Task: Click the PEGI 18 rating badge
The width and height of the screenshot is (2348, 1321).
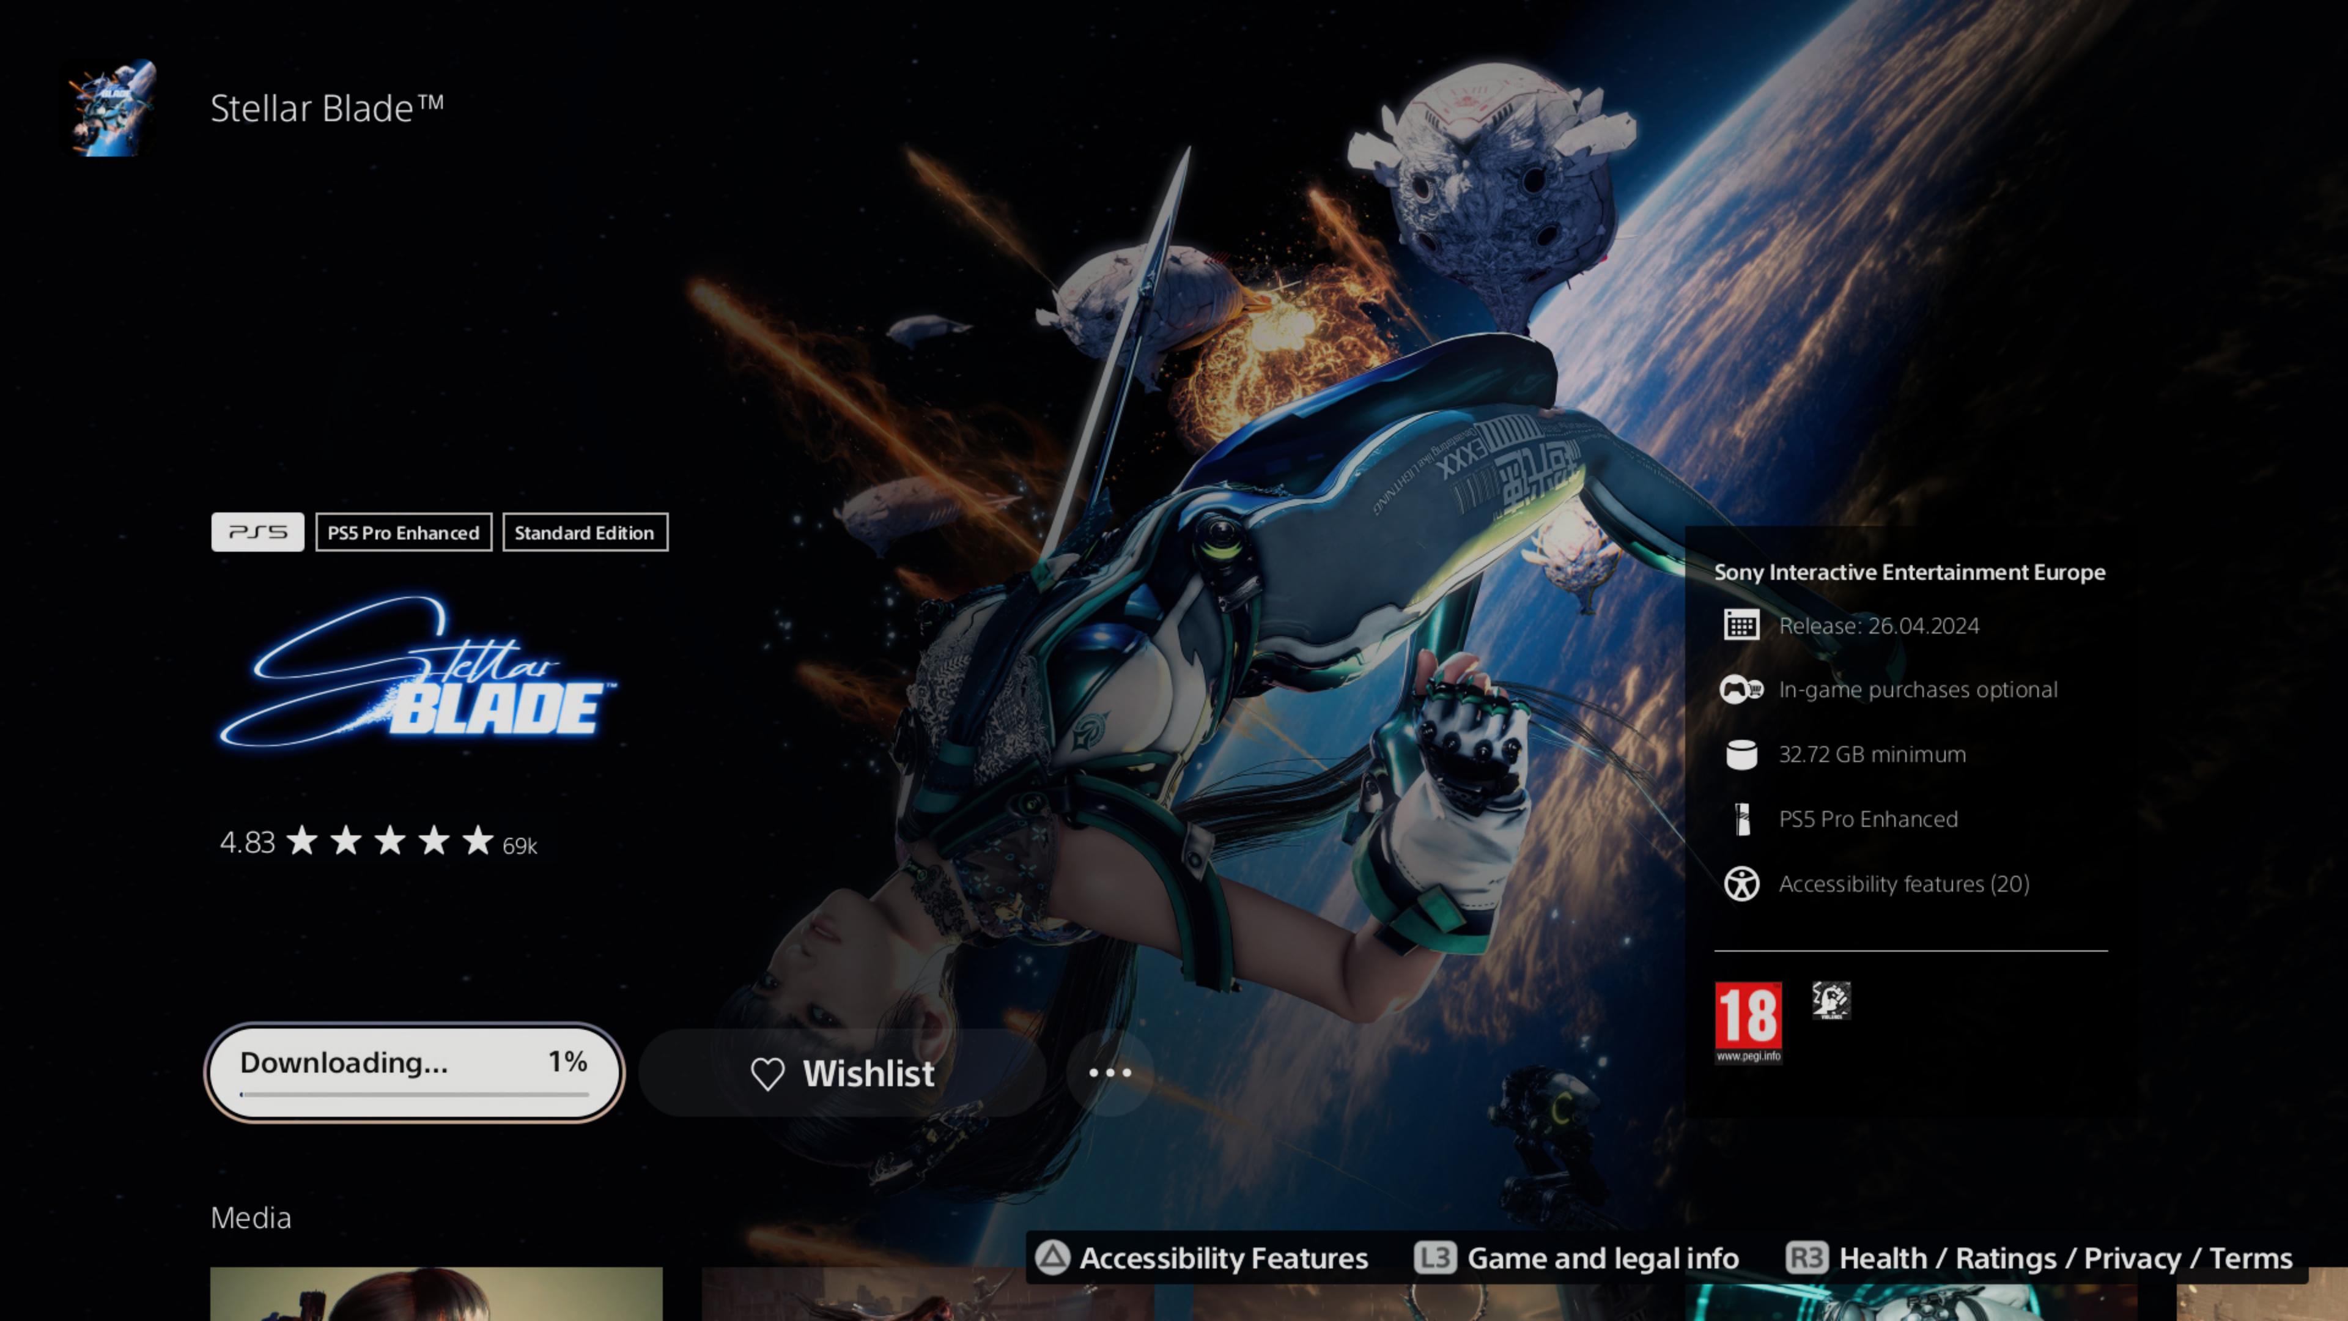Action: [1748, 1022]
